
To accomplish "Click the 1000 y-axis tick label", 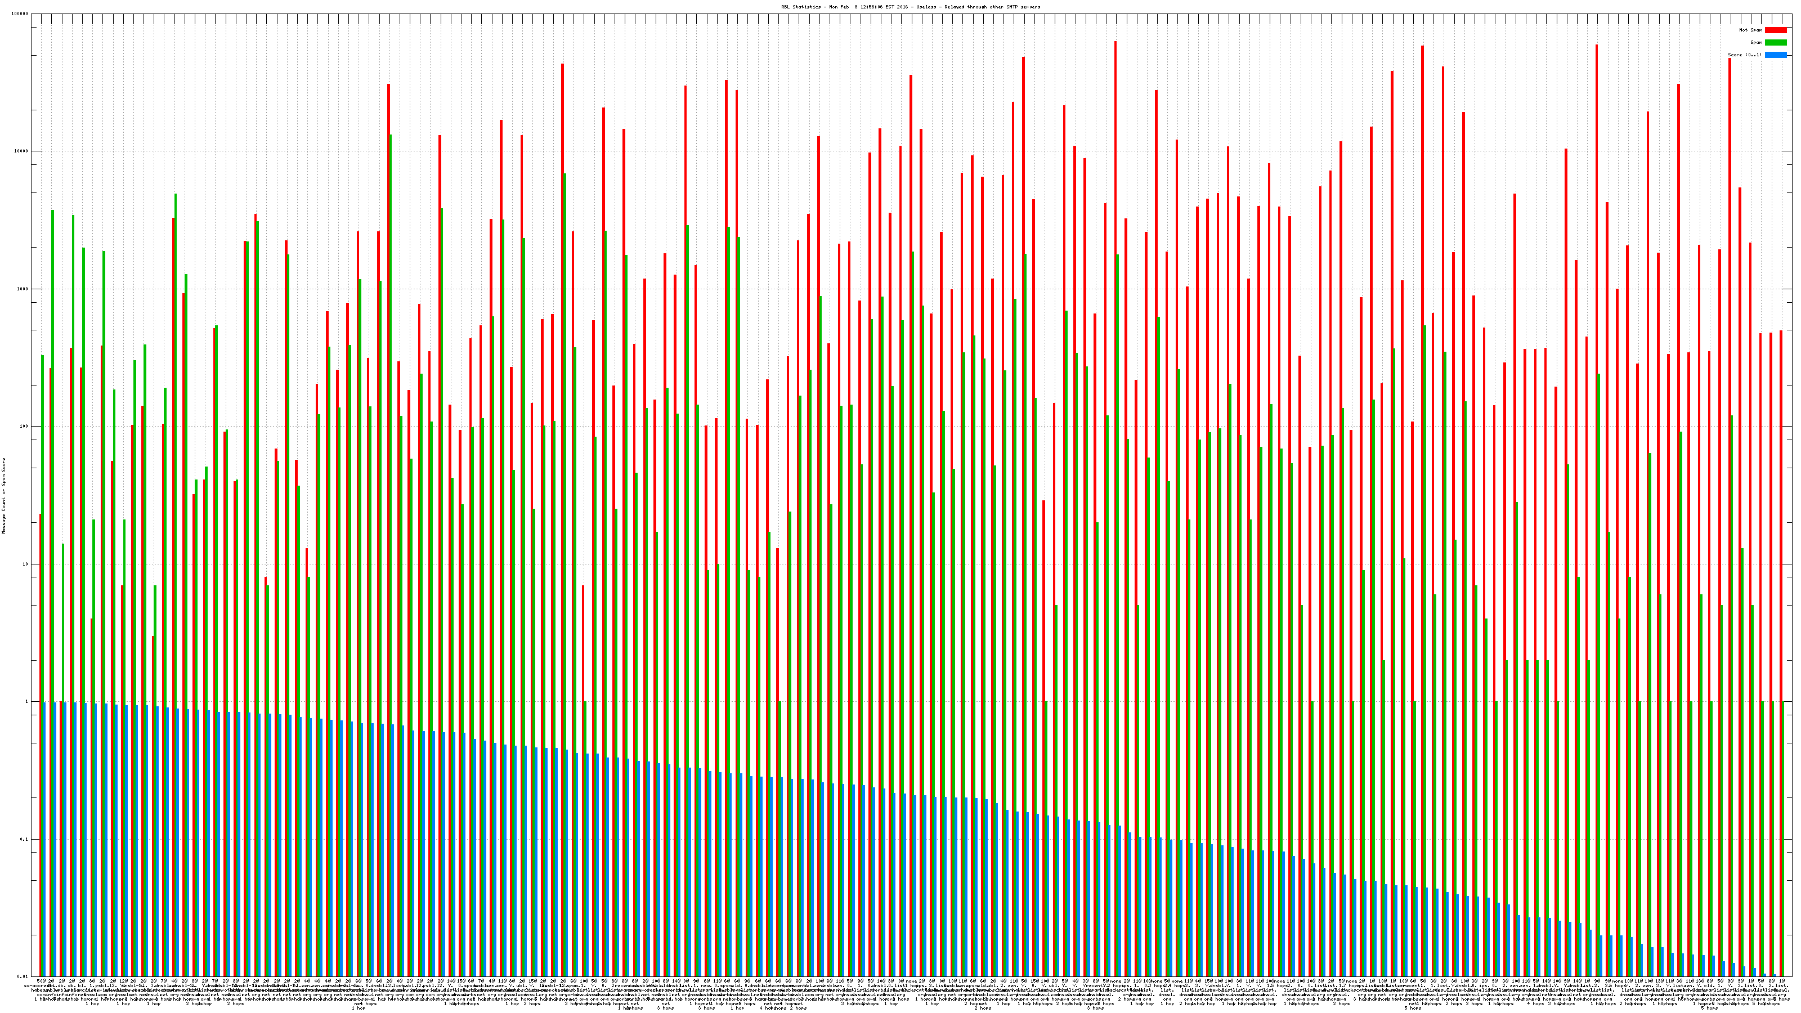I will (x=23, y=289).
